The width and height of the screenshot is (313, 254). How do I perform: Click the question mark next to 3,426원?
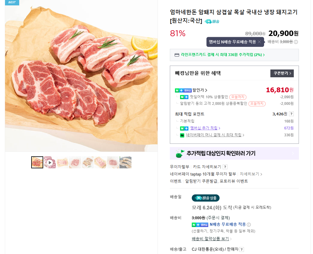(291, 114)
